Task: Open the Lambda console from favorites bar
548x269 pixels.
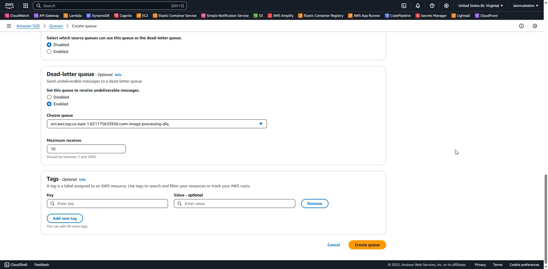Action: (75, 16)
